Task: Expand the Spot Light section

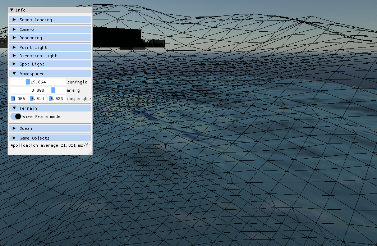Action: click(x=50, y=64)
